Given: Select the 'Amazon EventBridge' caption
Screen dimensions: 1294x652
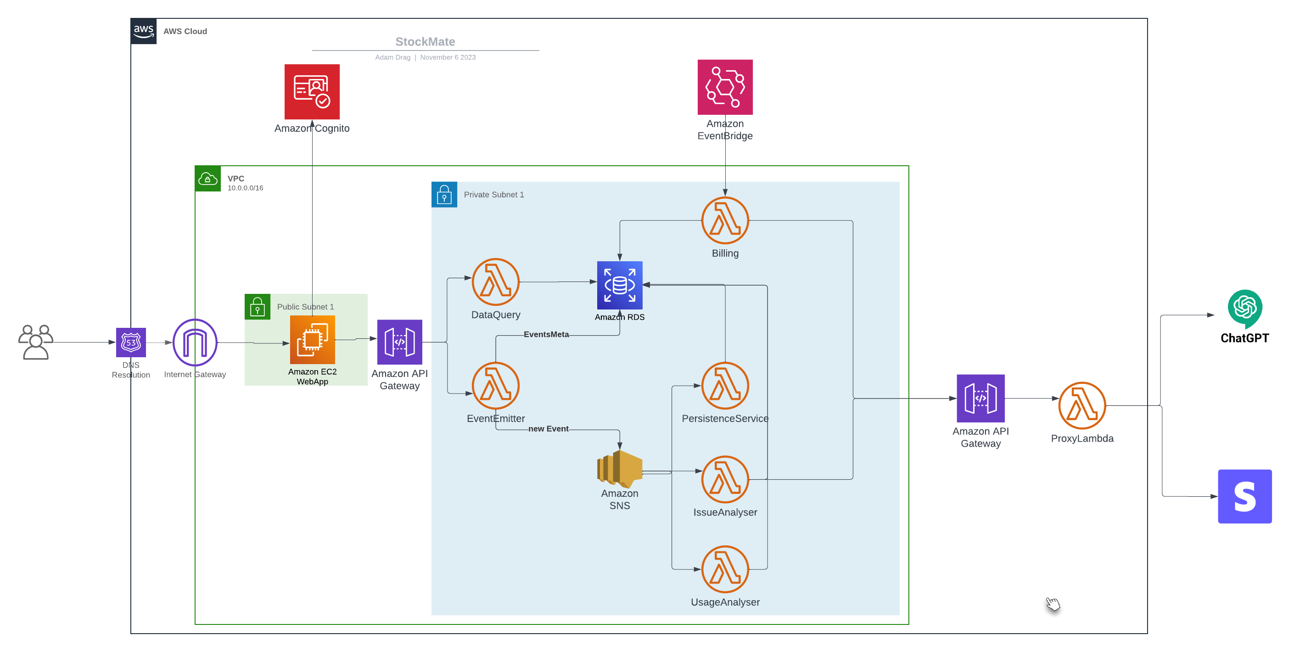Looking at the screenshot, I should point(725,129).
